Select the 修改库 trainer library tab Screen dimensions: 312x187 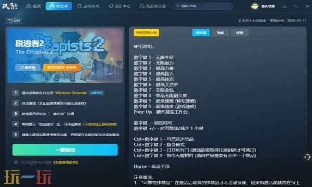click(x=59, y=6)
